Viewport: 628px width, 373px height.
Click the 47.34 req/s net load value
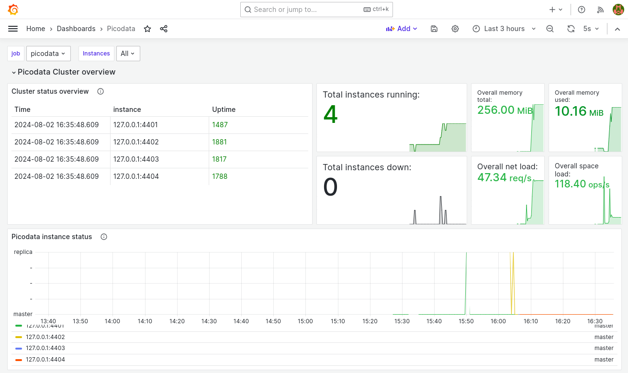(x=505, y=177)
